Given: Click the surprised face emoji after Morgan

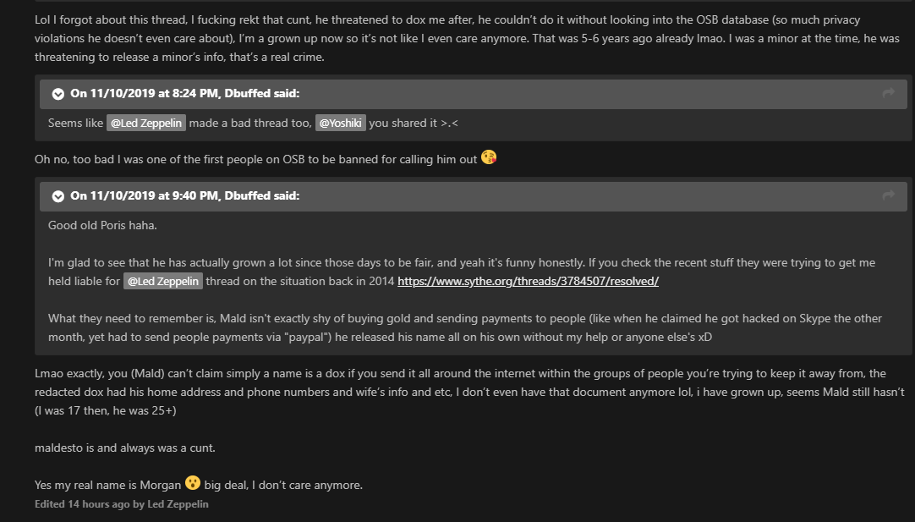Looking at the screenshot, I should coord(193,483).
